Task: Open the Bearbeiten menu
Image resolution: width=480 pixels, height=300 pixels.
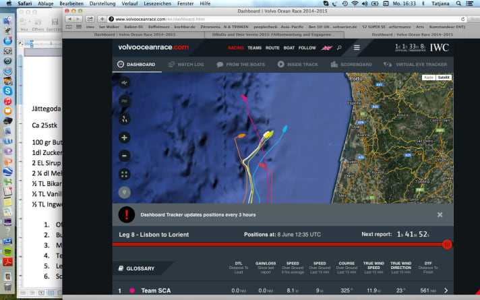Action: pyautogui.click(x=71, y=3)
